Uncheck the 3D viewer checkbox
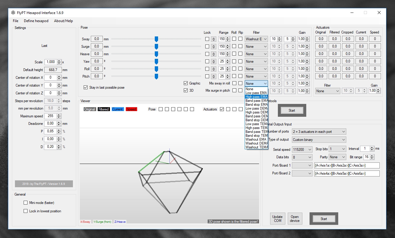 point(186,90)
